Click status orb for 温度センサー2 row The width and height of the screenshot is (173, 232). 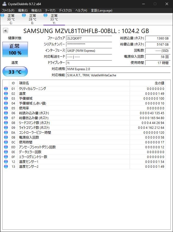6,166
